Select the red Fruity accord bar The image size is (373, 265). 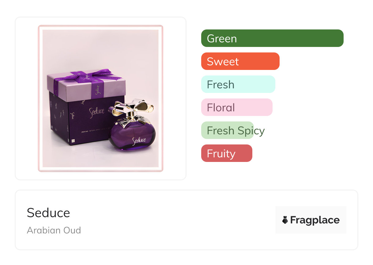click(x=226, y=153)
